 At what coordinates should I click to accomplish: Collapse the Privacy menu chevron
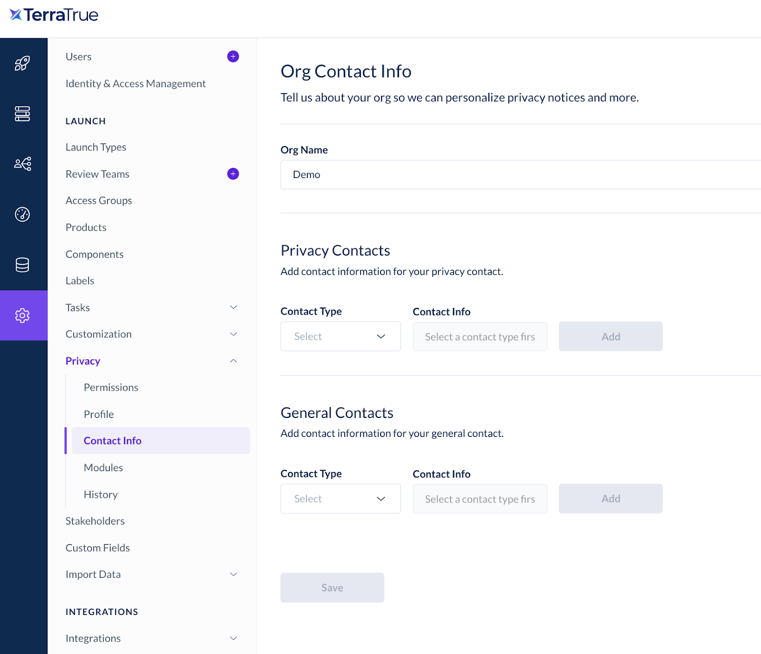coord(234,361)
